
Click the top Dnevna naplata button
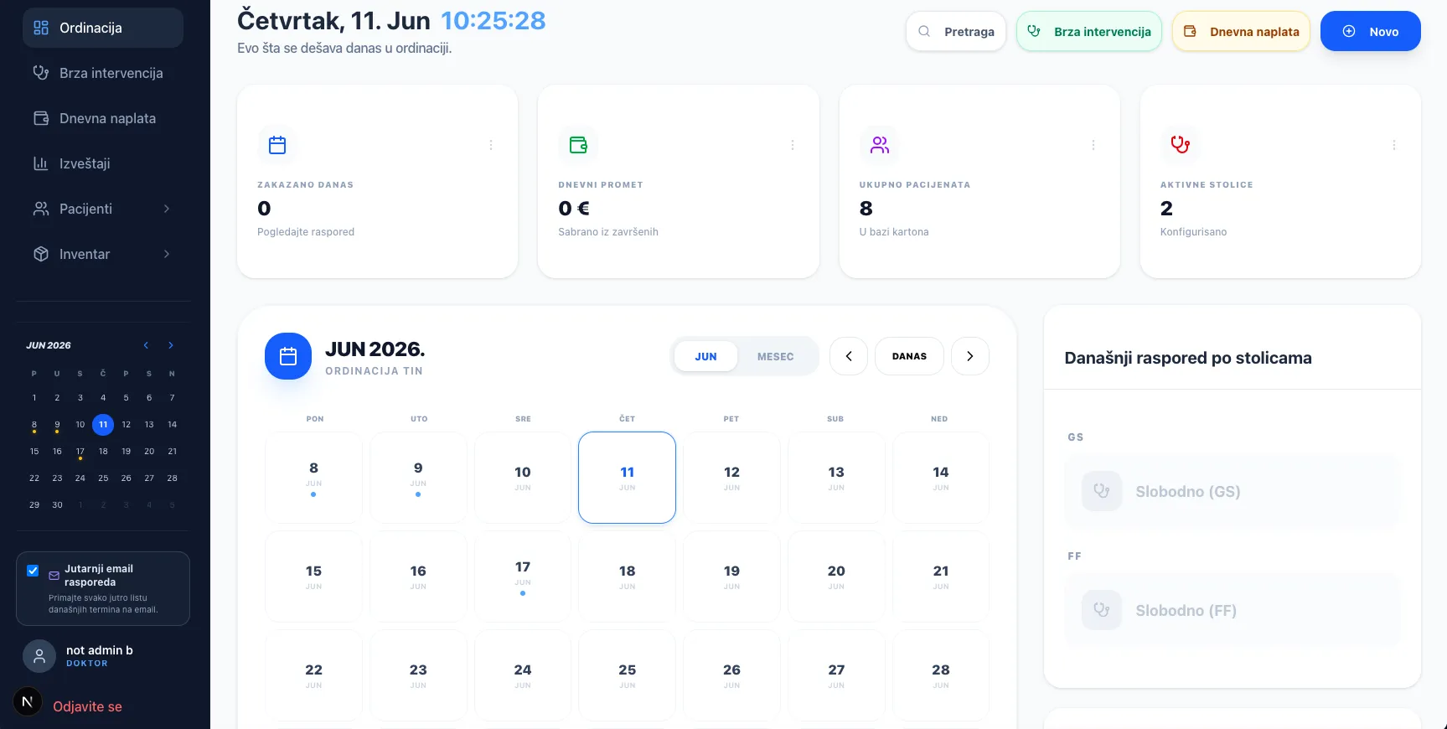click(x=1241, y=32)
